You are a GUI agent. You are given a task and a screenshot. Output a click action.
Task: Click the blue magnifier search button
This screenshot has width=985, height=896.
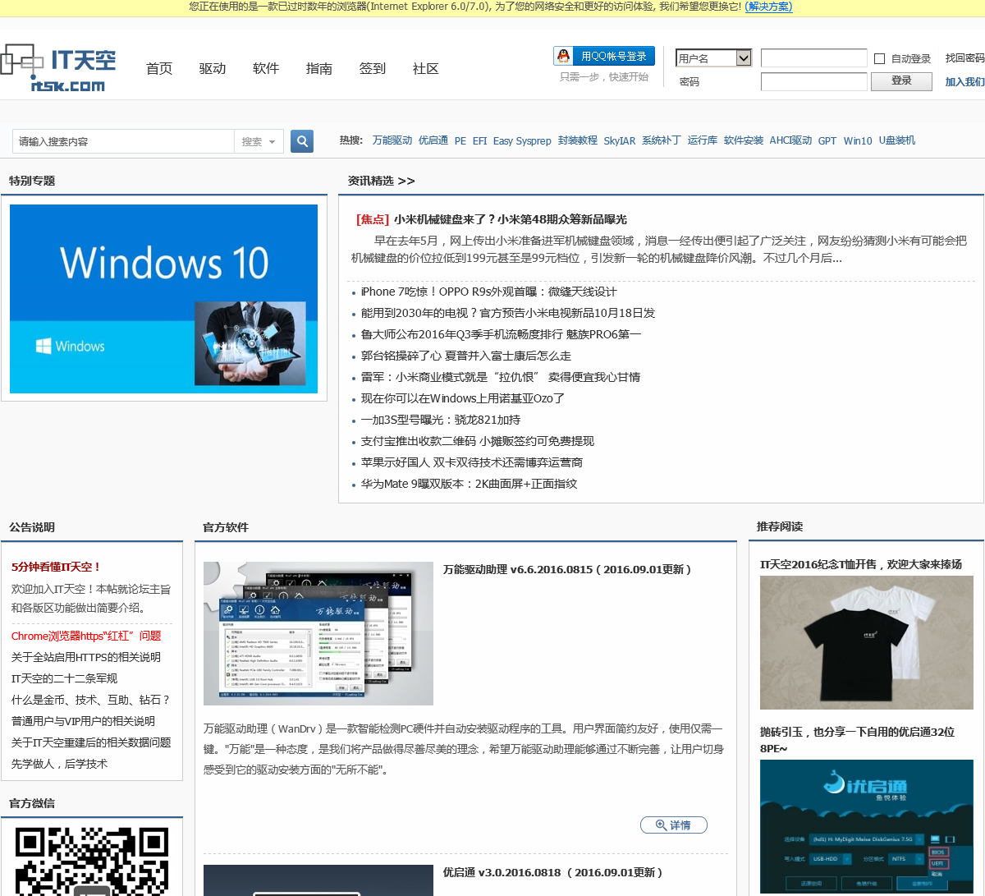[x=302, y=141]
